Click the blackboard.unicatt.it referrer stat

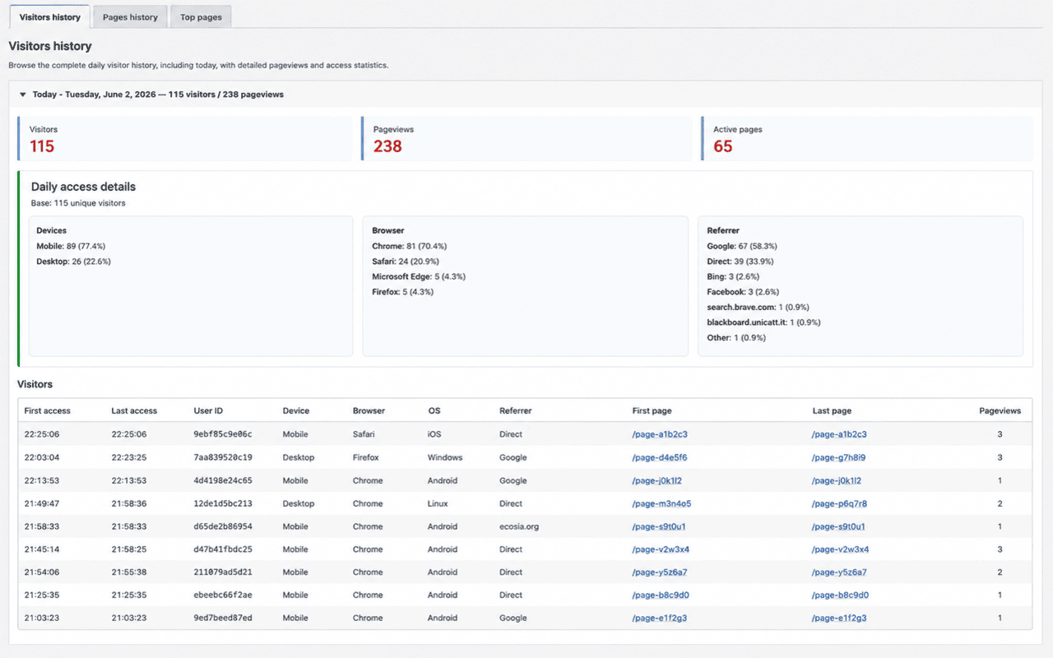point(763,322)
